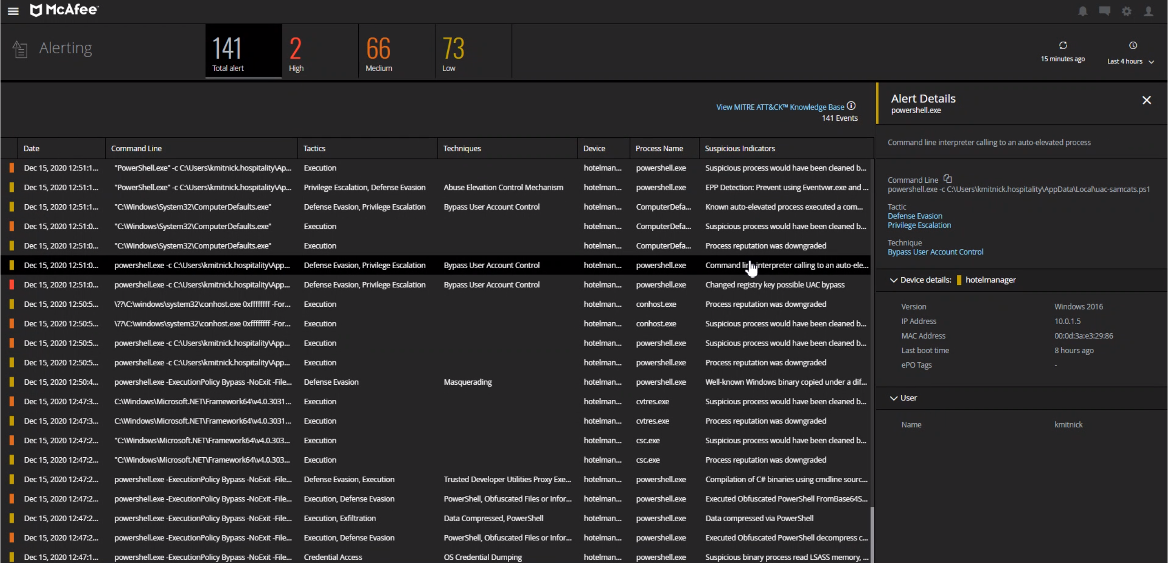Open the Defense Evasion tactic link

point(915,216)
